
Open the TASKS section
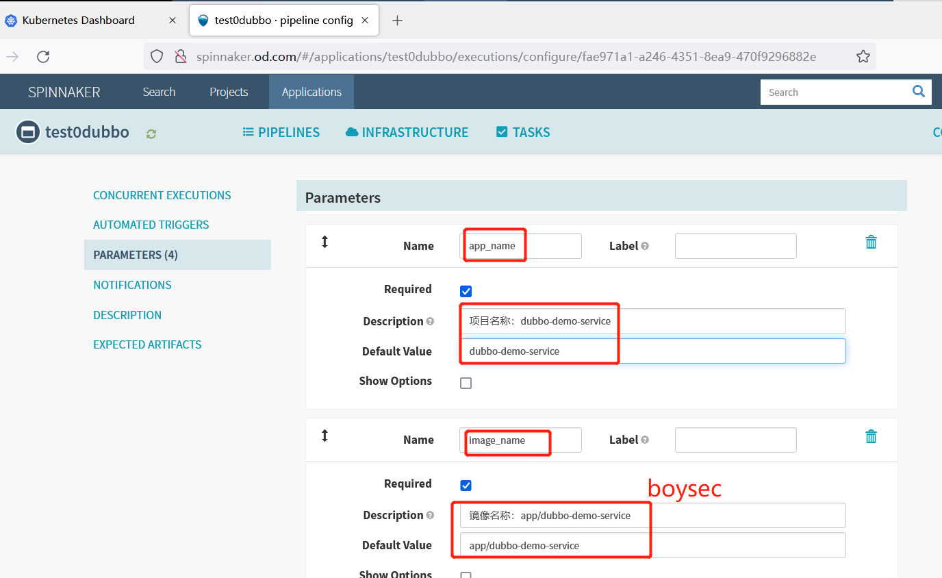coord(523,132)
